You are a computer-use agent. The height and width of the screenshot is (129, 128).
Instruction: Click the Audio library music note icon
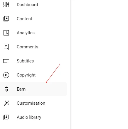(6, 117)
